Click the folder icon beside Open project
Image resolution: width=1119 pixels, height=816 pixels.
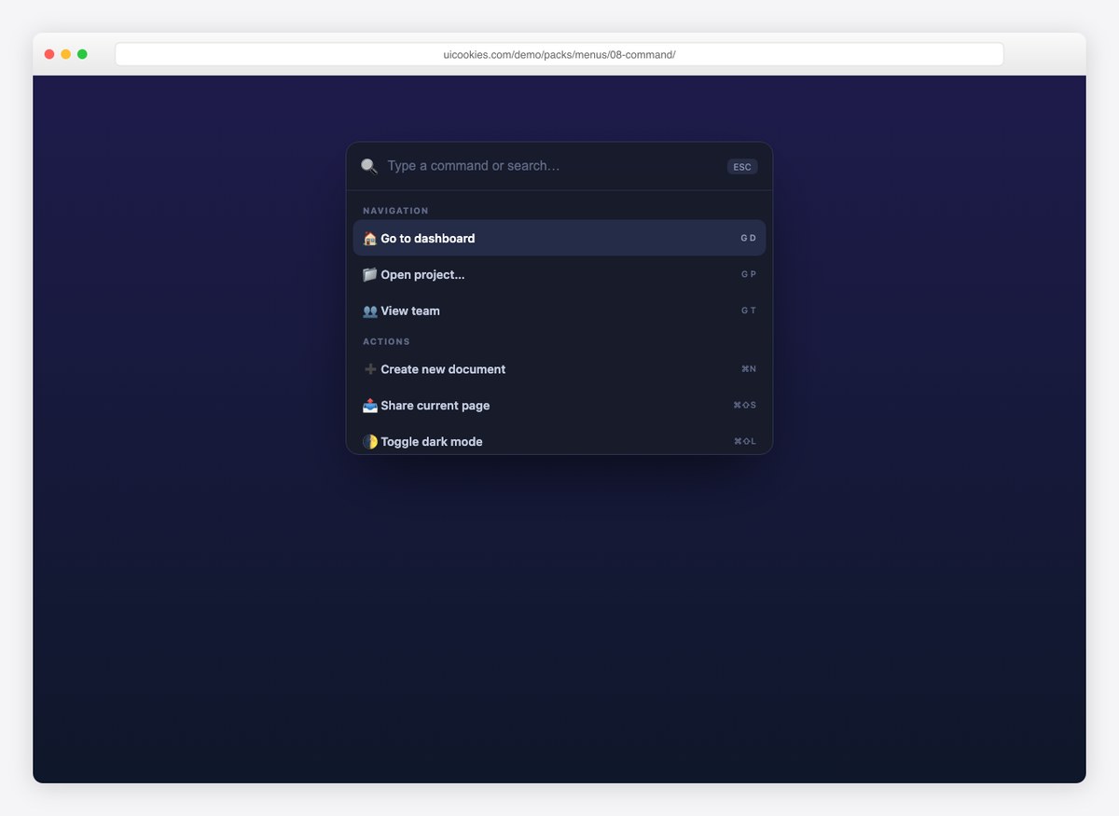tap(369, 275)
